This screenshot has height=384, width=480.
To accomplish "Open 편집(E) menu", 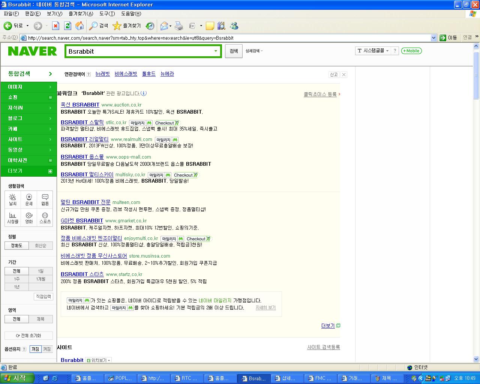I will pos(33,13).
